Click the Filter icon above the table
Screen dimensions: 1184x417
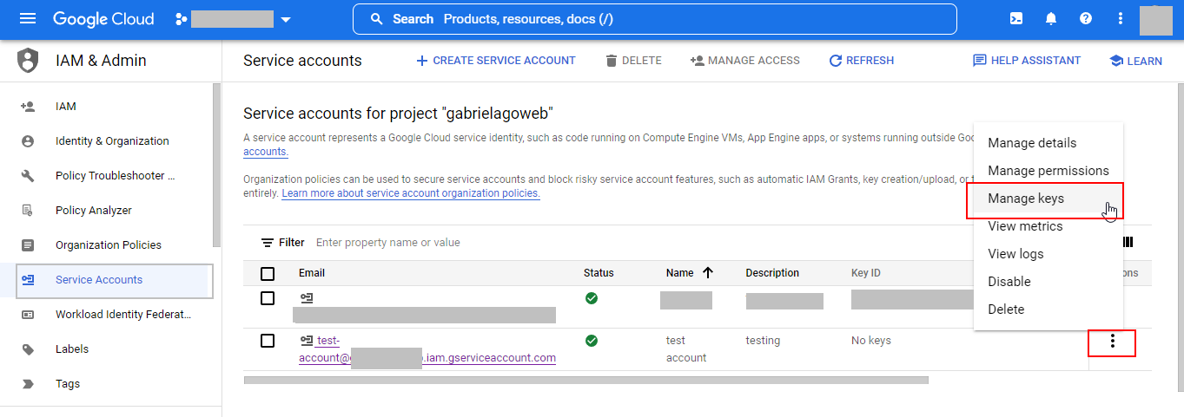point(268,243)
